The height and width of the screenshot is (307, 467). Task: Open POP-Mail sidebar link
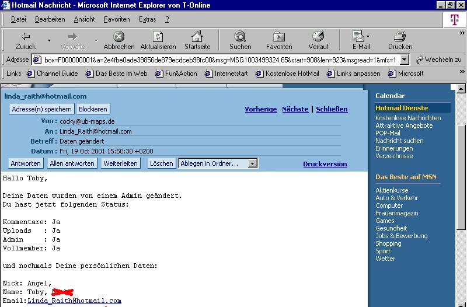click(388, 133)
